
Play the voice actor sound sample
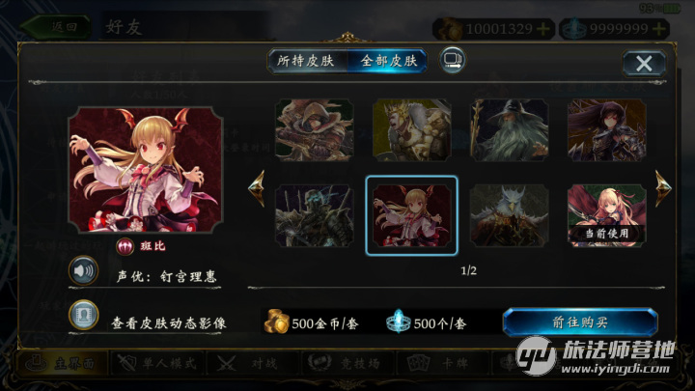[83, 270]
